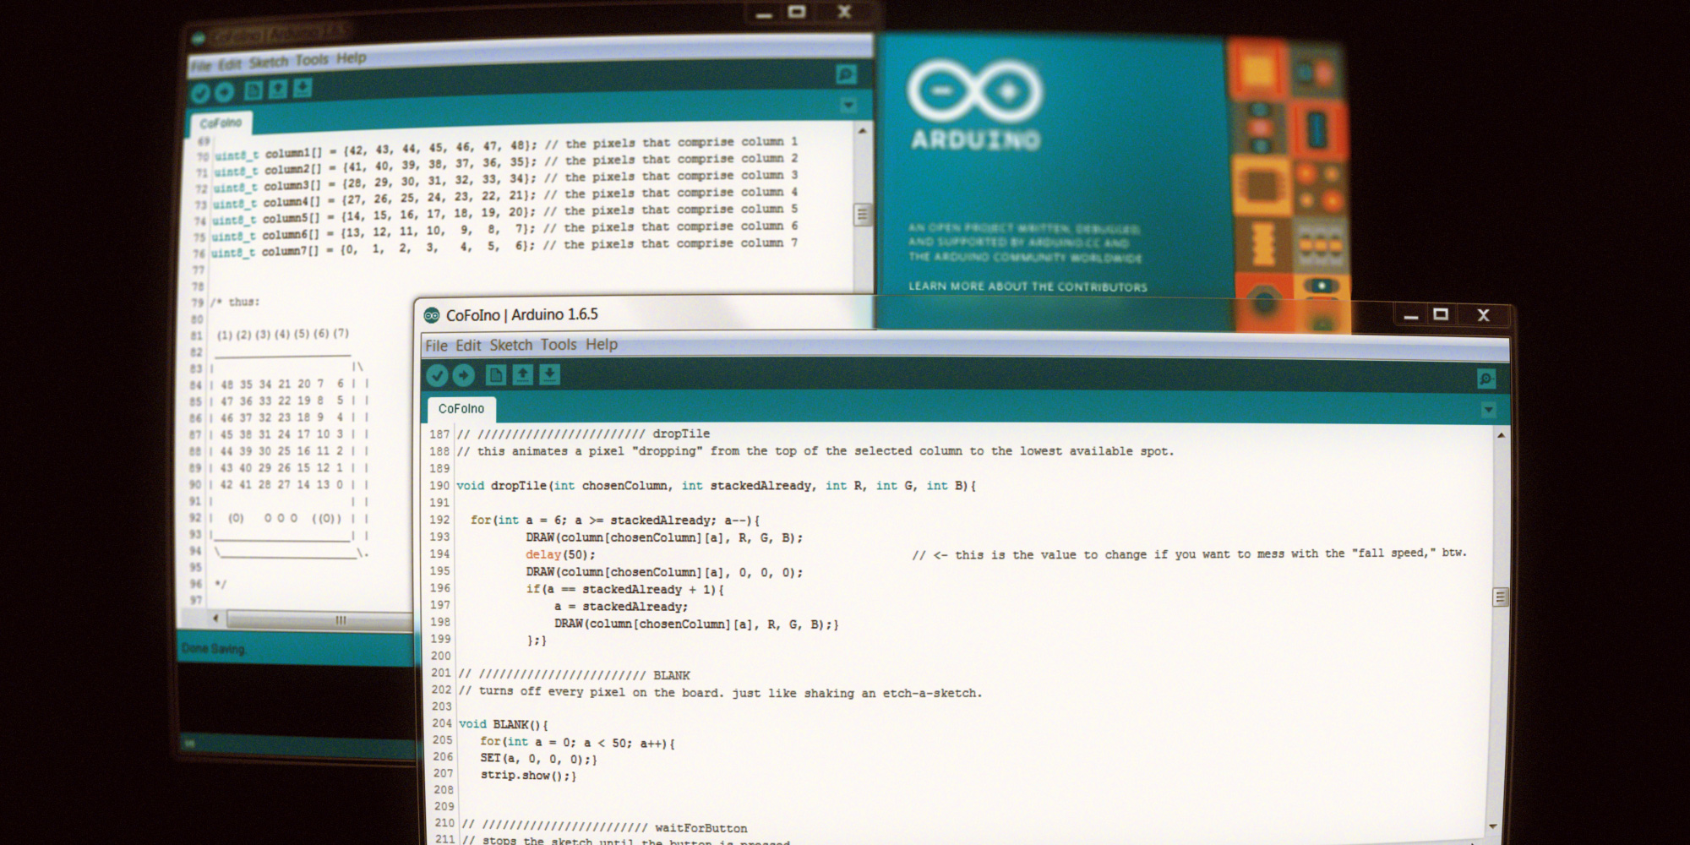Click New sketch icon in front window
This screenshot has height=845, width=1690.
[x=496, y=374]
